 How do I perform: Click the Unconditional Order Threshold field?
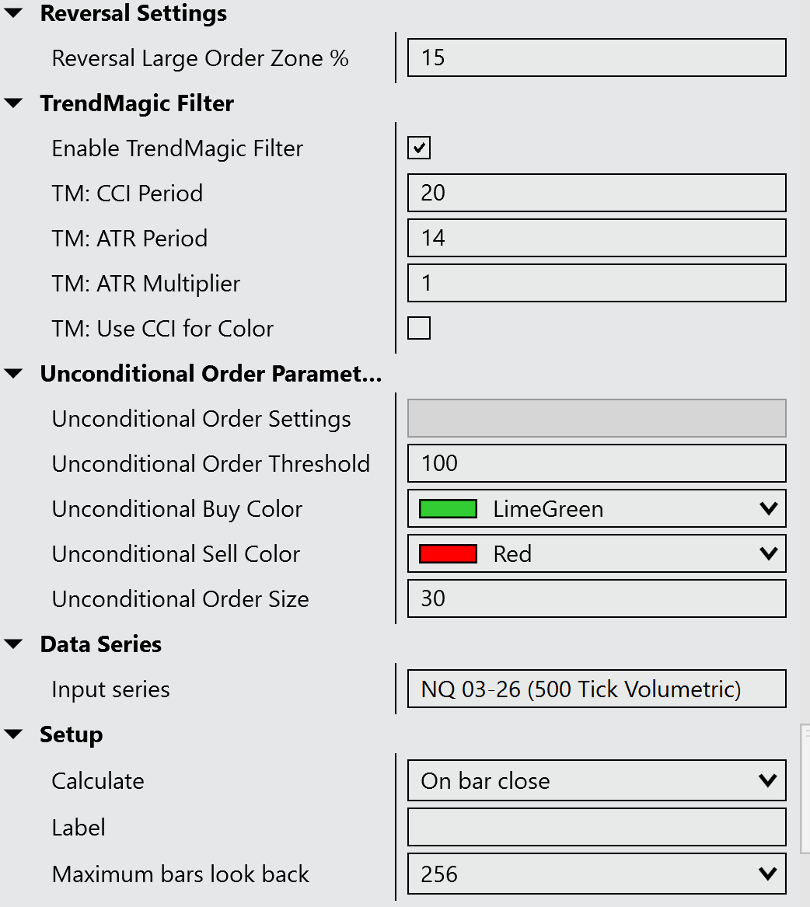(596, 464)
